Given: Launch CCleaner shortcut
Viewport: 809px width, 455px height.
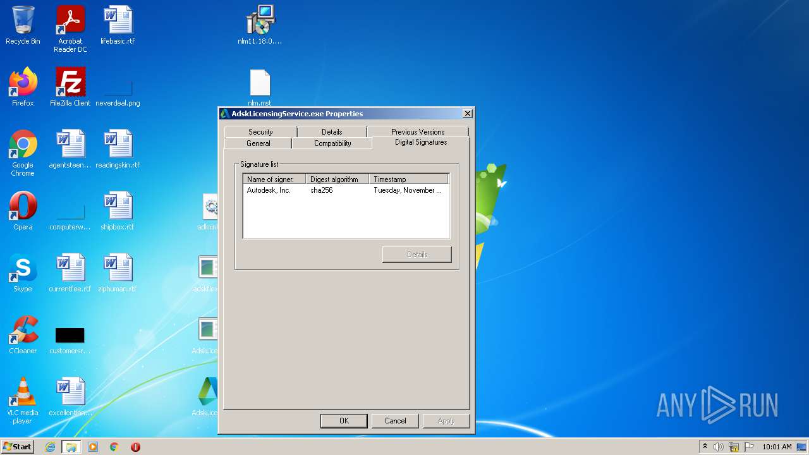Looking at the screenshot, I should tap(23, 335).
